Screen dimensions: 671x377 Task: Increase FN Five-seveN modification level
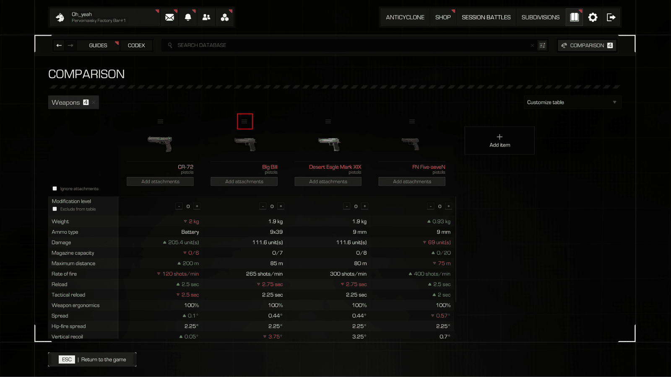pyautogui.click(x=449, y=206)
